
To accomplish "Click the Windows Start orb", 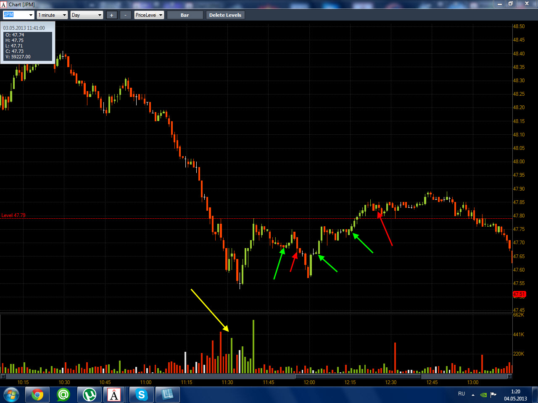I will 11,395.
